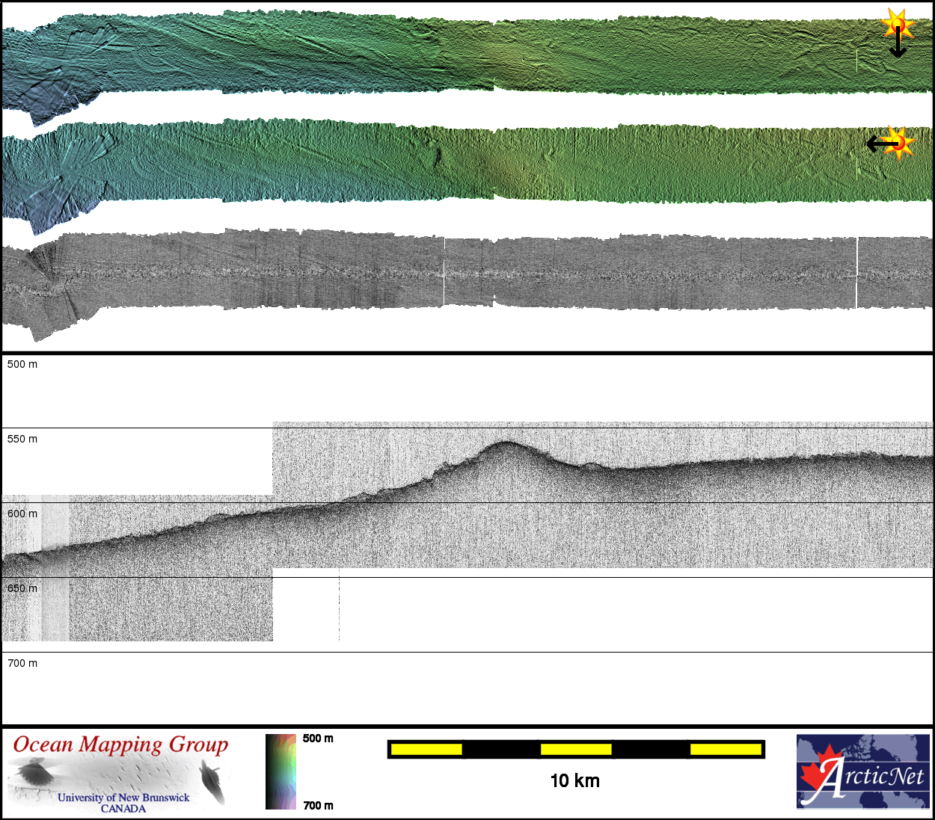Click the 700 m color legend label
Image resolution: width=935 pixels, height=820 pixels.
(x=318, y=805)
